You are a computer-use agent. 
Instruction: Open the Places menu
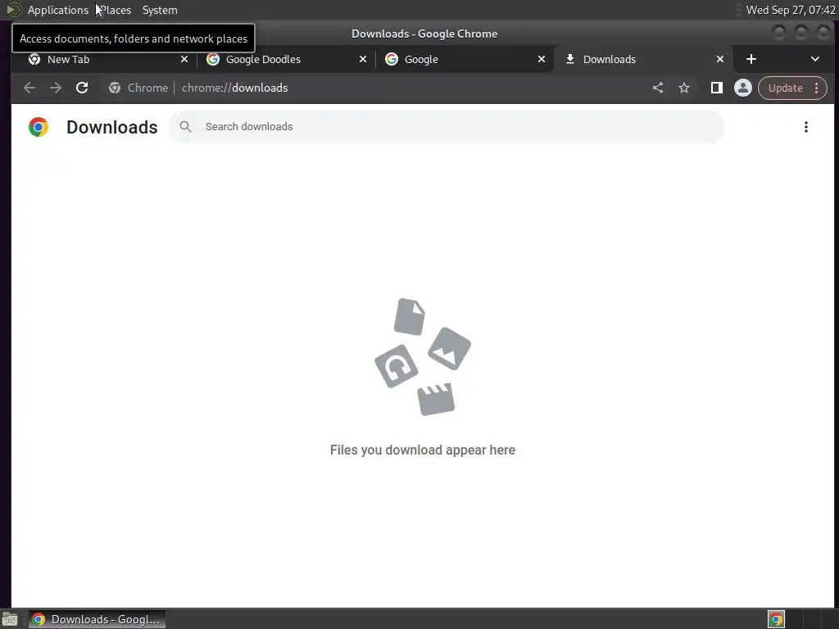[116, 10]
